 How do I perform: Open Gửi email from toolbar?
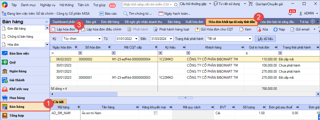click(292, 29)
